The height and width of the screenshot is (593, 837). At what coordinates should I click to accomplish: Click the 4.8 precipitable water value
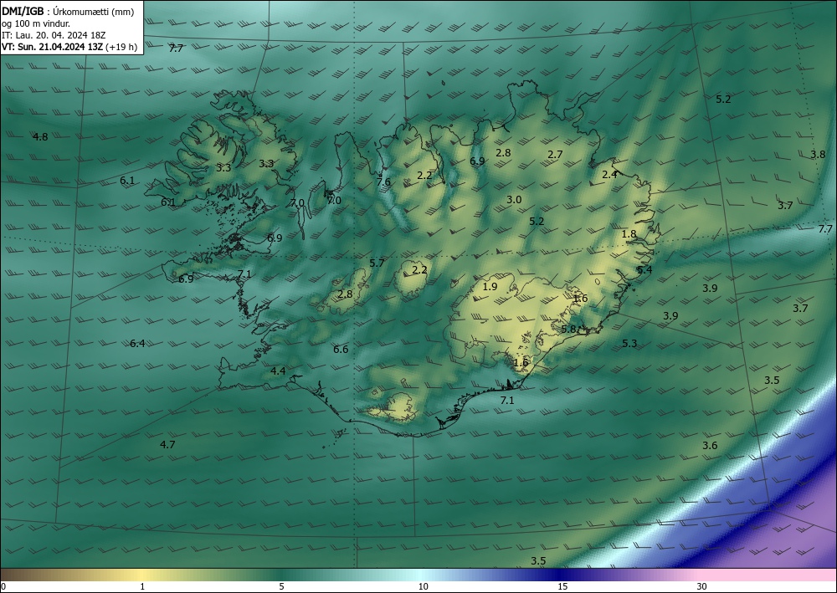point(40,137)
